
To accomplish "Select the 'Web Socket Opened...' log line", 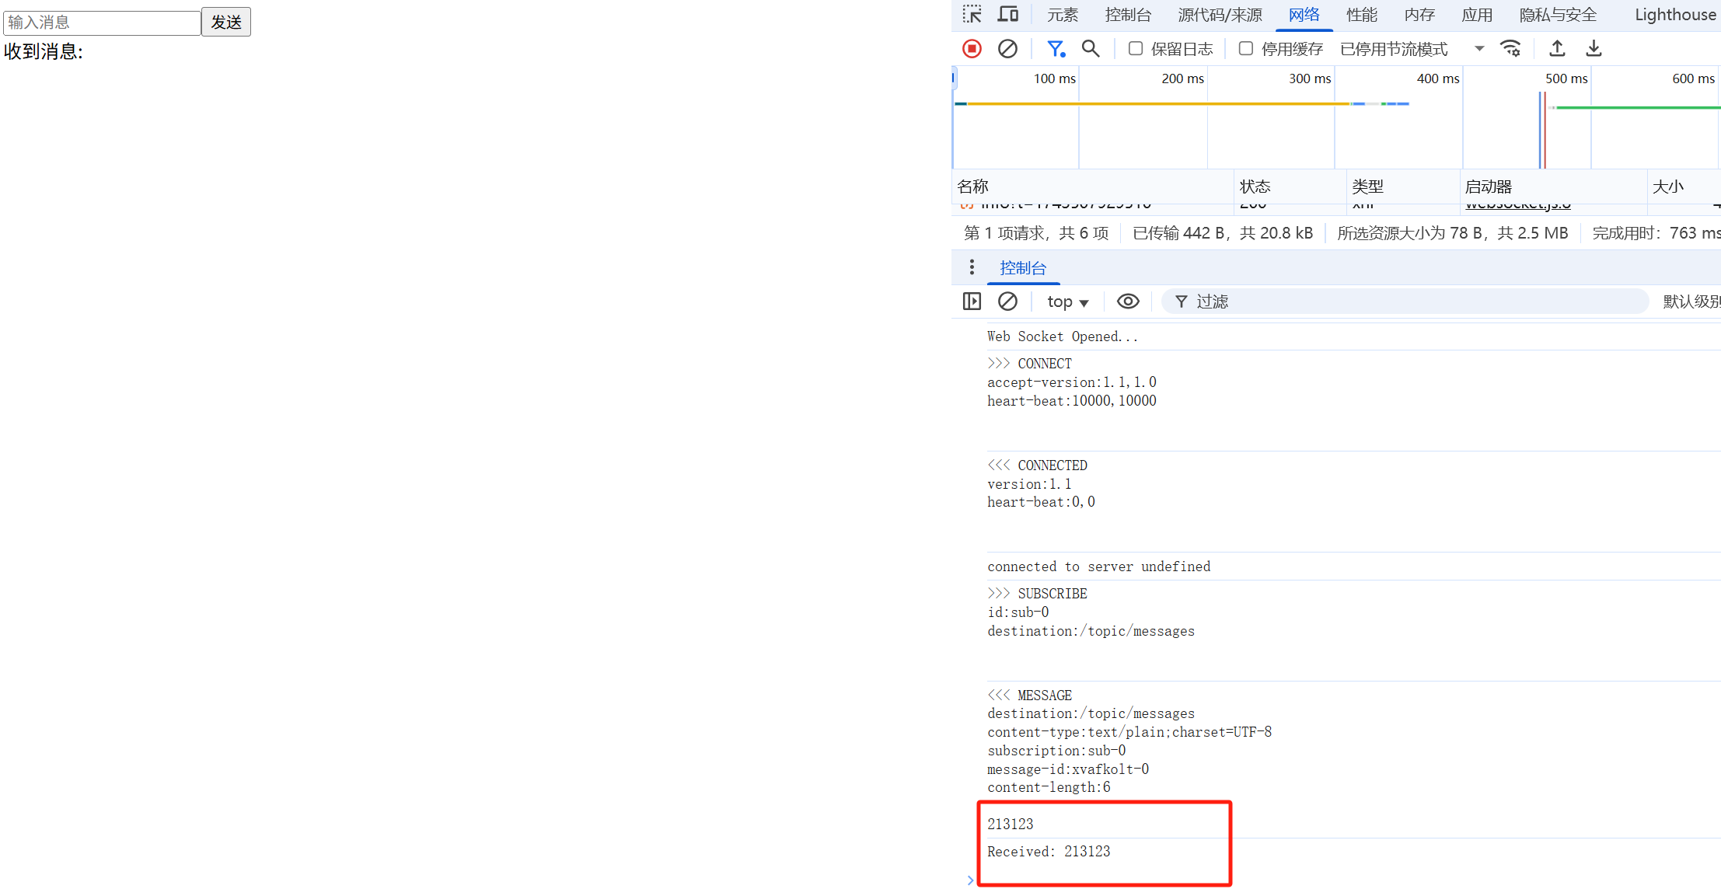I will coord(1063,336).
